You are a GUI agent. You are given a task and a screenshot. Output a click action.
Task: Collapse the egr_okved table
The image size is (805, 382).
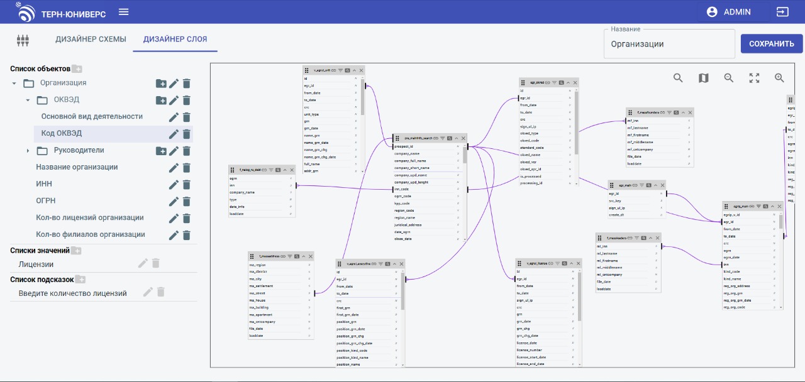click(x=568, y=82)
